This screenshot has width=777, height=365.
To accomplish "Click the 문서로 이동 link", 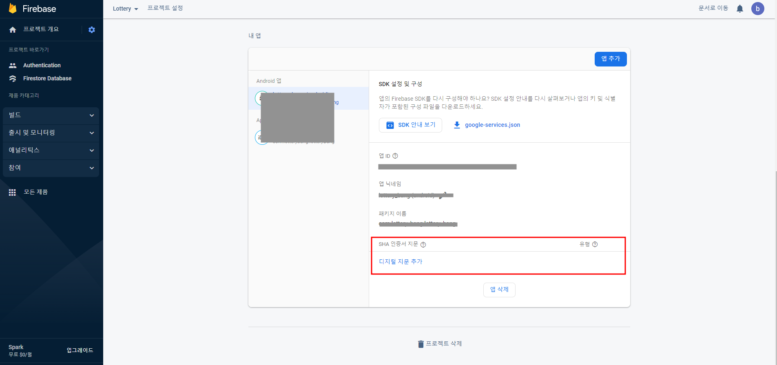I will [x=713, y=8].
